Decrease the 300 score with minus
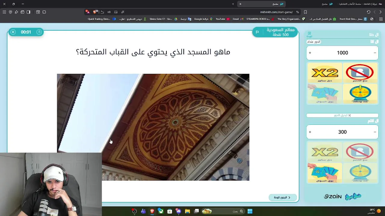Screen dimensions: 385x216 tap(375, 132)
